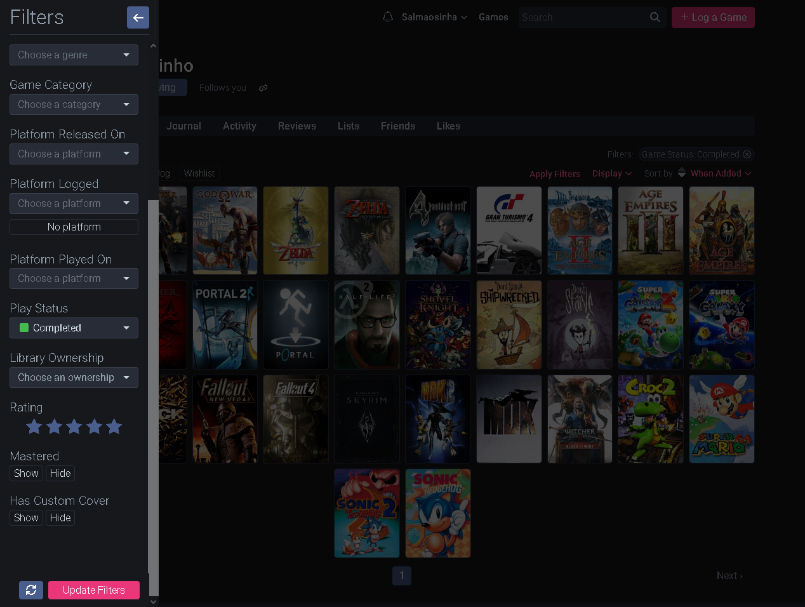Screen dimensions: 805x607
Task: Open the Croc 2 game cover
Action: click(651, 419)
